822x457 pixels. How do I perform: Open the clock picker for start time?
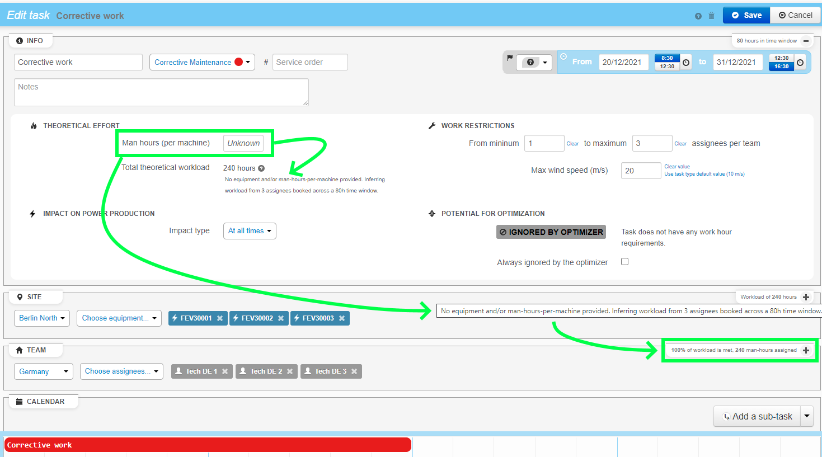[x=686, y=63]
